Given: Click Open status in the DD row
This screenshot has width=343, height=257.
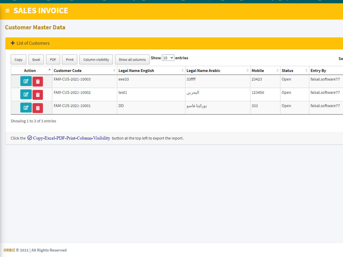Looking at the screenshot, I should [286, 106].
